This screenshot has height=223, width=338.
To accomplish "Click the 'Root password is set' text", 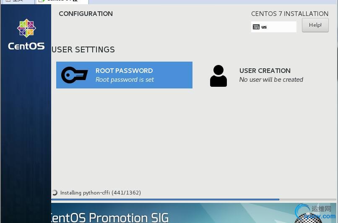I will click(x=125, y=80).
